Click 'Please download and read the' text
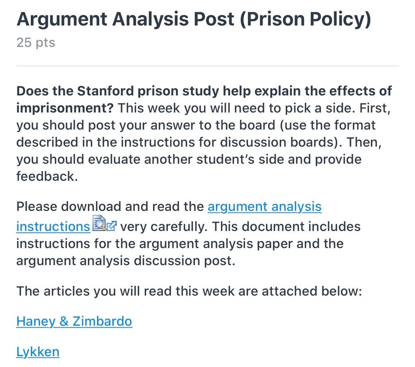This screenshot has height=367, width=415. [110, 207]
